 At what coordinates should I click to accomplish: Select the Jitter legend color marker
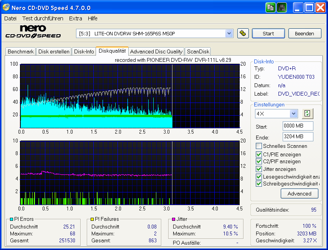(x=173, y=219)
